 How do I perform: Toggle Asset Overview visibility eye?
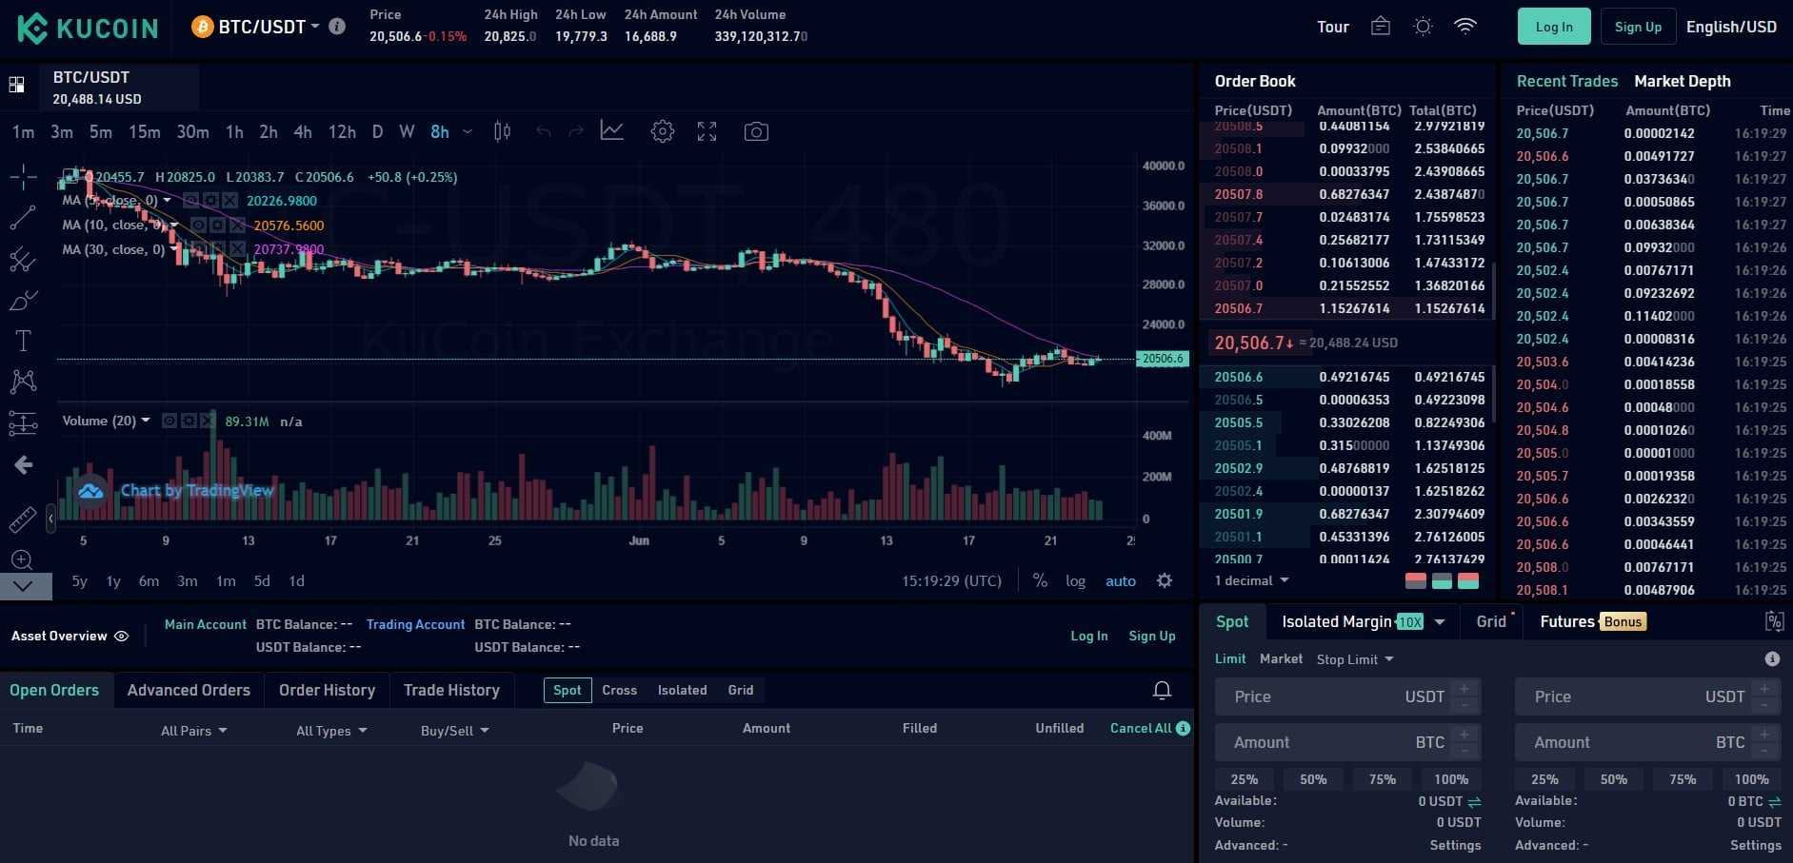click(x=122, y=636)
